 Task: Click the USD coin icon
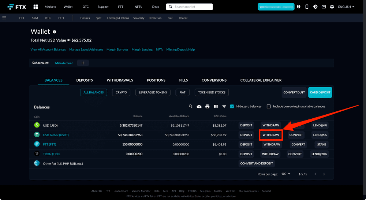37,125
